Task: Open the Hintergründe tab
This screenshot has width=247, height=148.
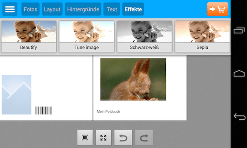Action: click(83, 9)
